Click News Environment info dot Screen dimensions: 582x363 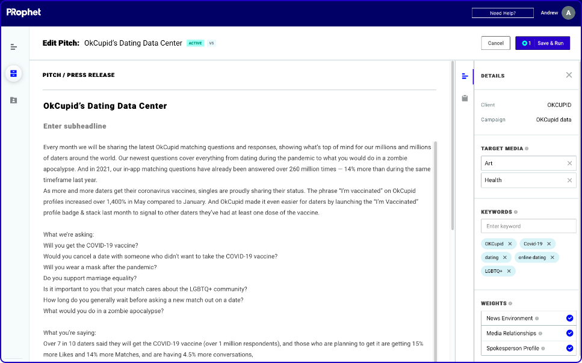[537, 319]
